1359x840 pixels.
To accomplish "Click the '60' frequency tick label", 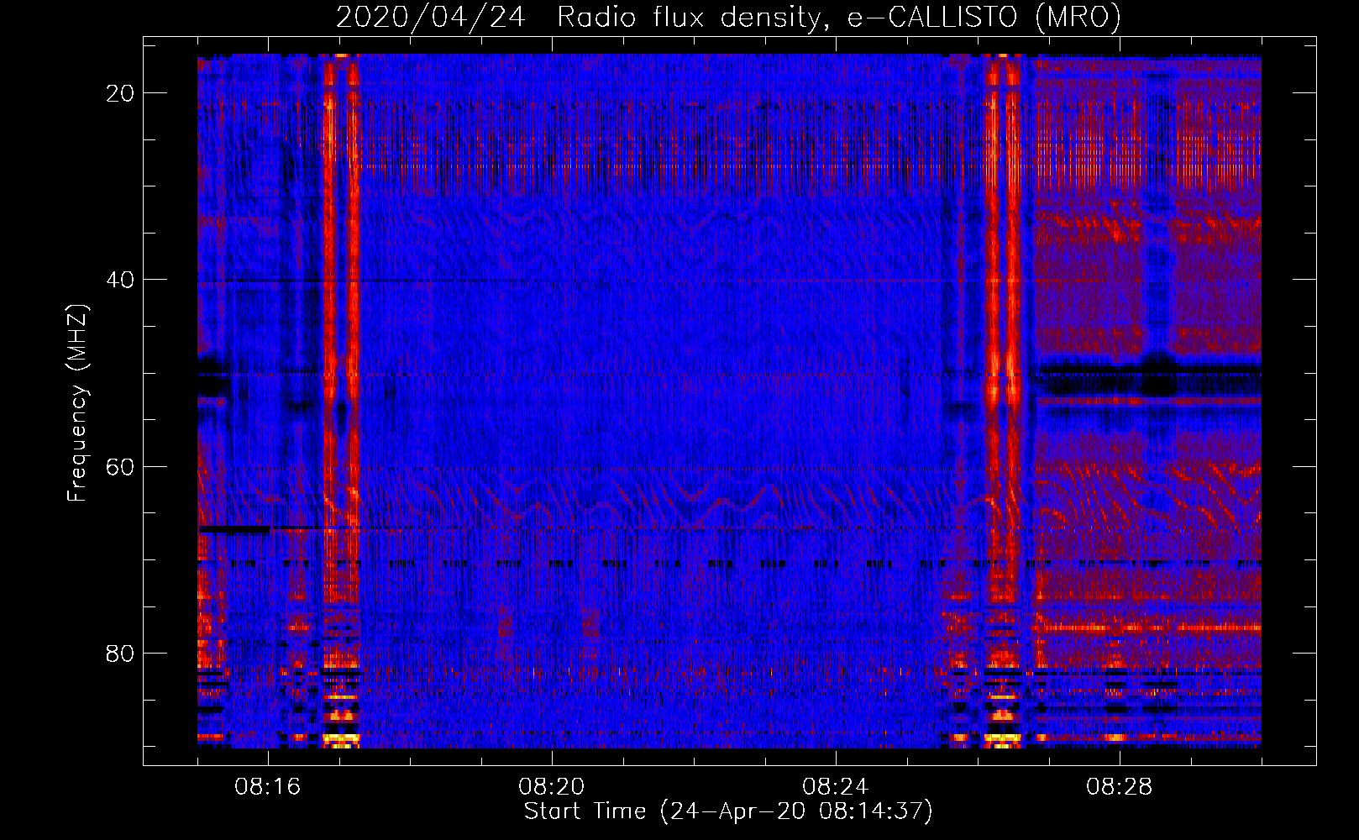I will pyautogui.click(x=120, y=466).
